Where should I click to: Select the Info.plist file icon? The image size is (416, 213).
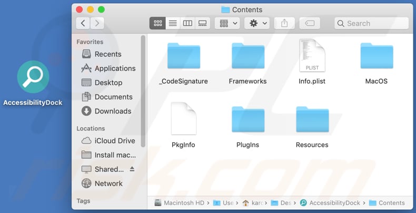312,55
